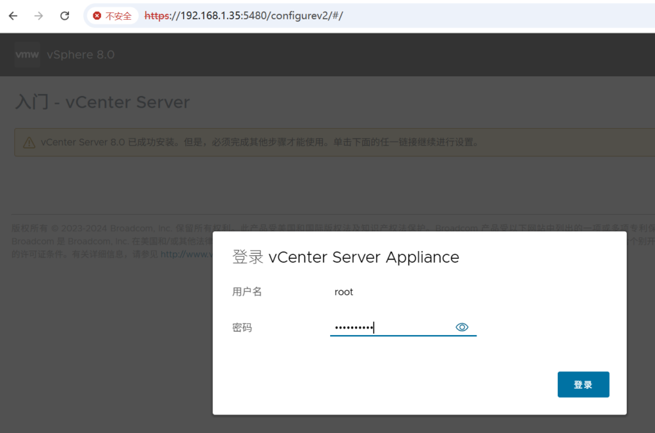Show password with the eye icon
This screenshot has width=655, height=433.
click(462, 327)
